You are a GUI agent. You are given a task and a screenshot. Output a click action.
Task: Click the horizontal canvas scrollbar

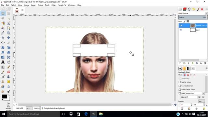95,105
